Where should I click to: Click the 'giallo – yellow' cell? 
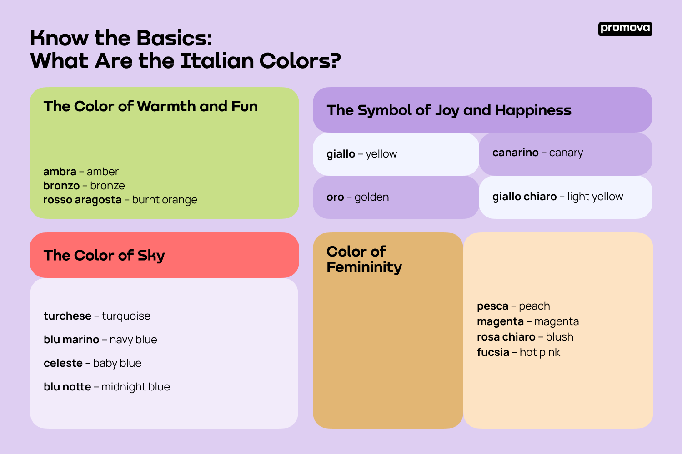396,154
